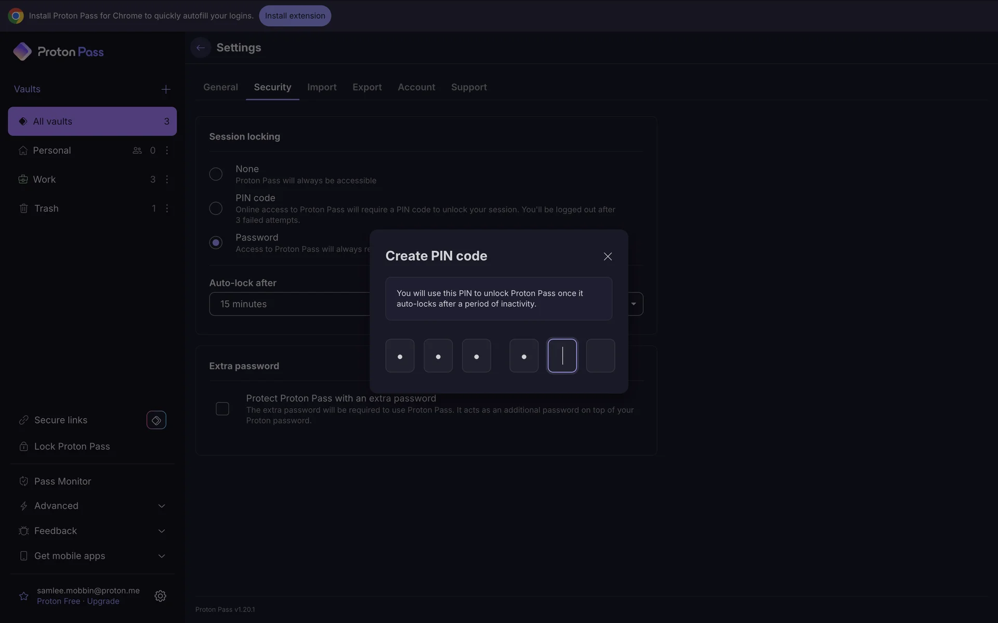Click the Upgrade link

pyautogui.click(x=103, y=601)
